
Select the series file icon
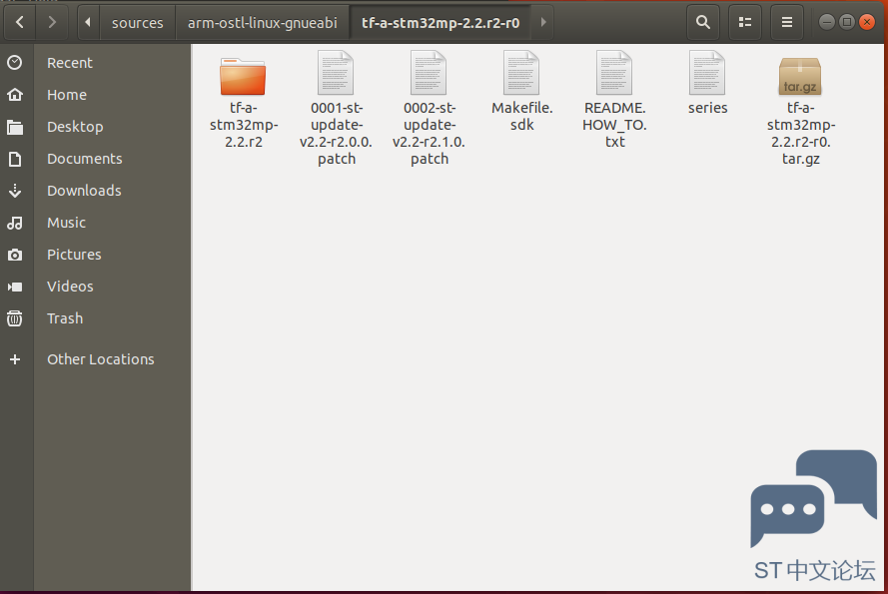coord(707,73)
